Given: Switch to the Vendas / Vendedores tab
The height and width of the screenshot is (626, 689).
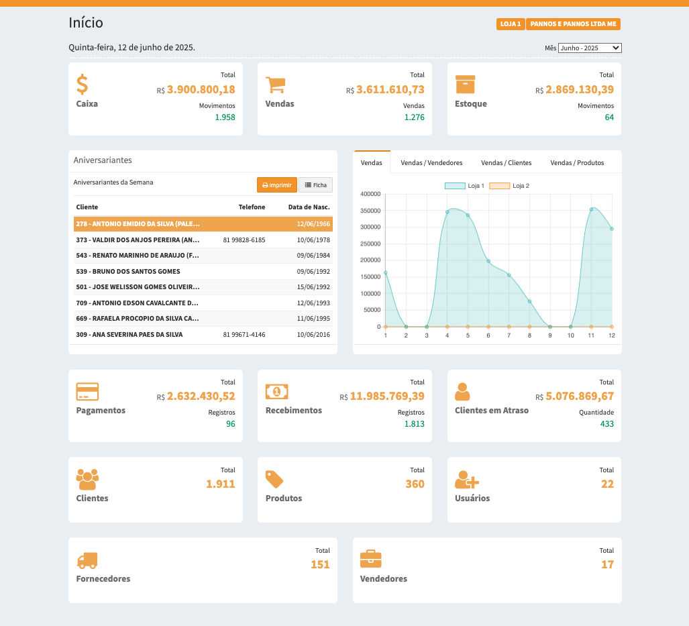Looking at the screenshot, I should pyautogui.click(x=431, y=163).
